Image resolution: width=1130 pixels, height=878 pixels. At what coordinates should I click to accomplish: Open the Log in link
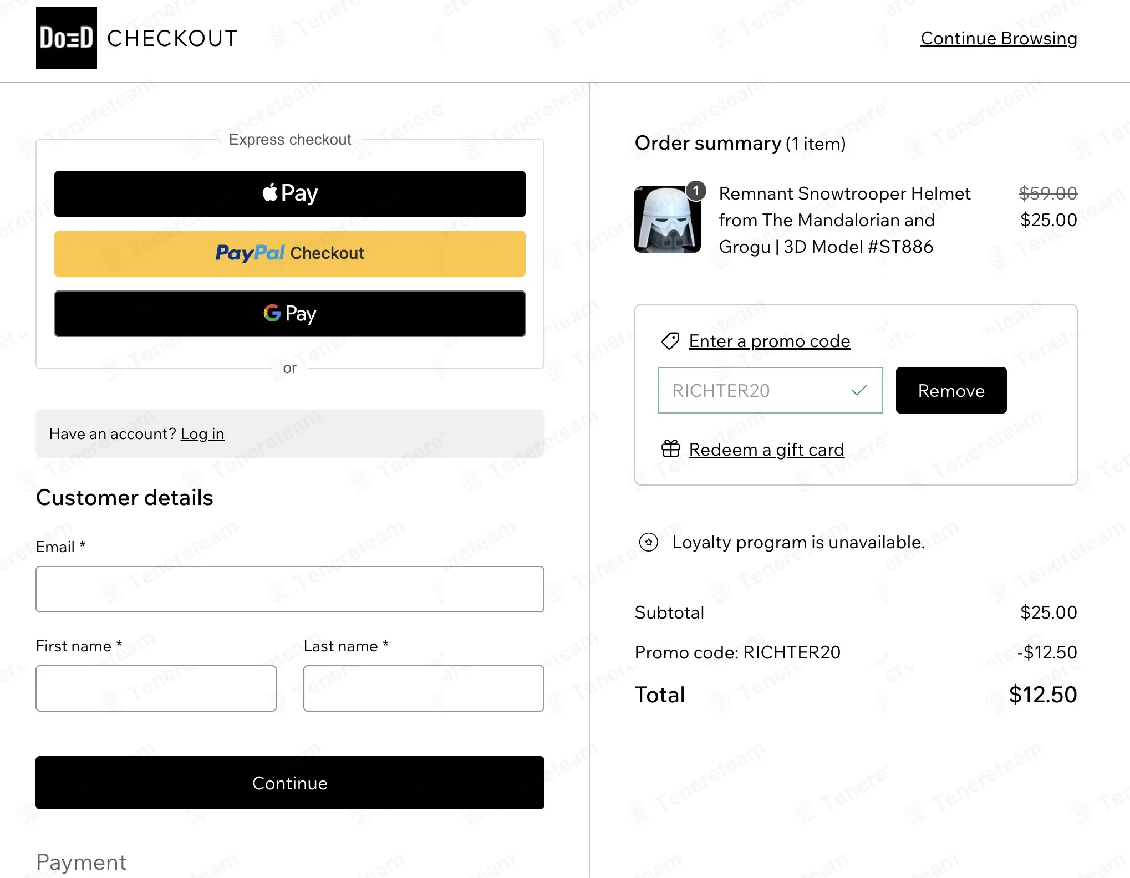click(x=202, y=434)
